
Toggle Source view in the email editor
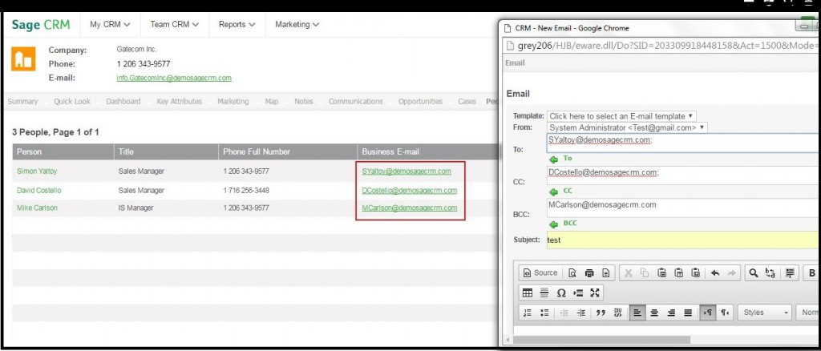pos(540,273)
